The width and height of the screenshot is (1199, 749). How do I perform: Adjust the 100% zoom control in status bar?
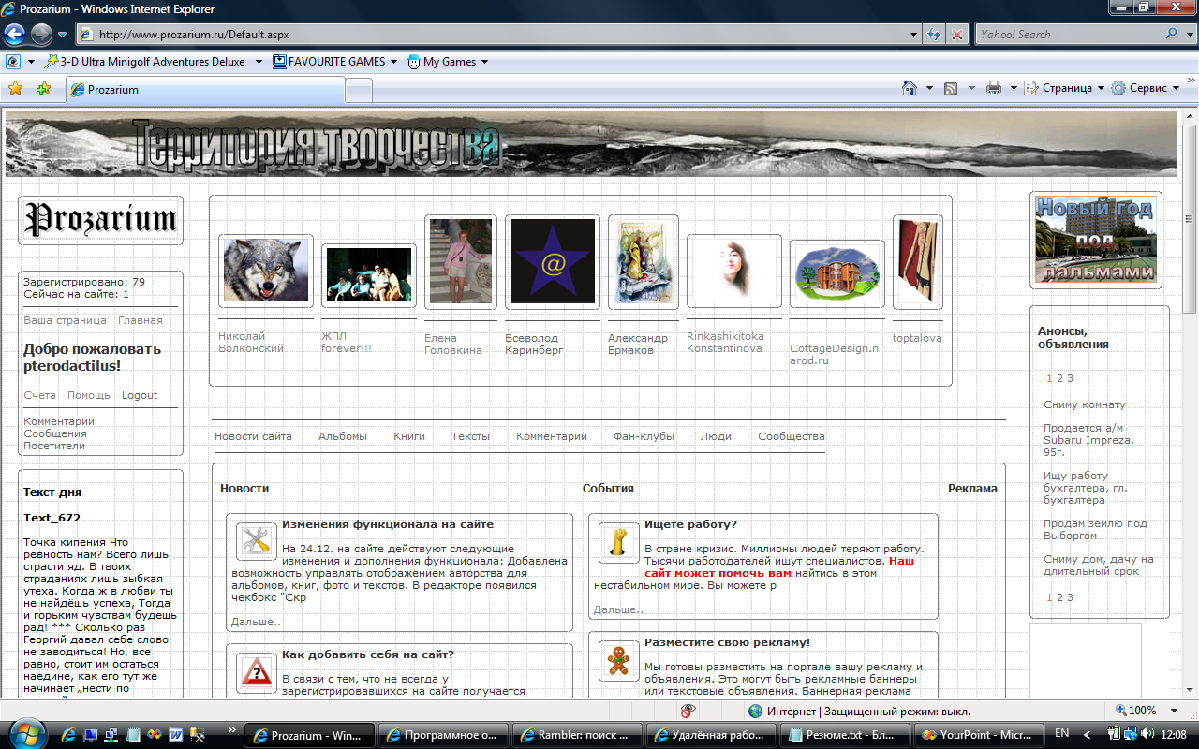1143,710
